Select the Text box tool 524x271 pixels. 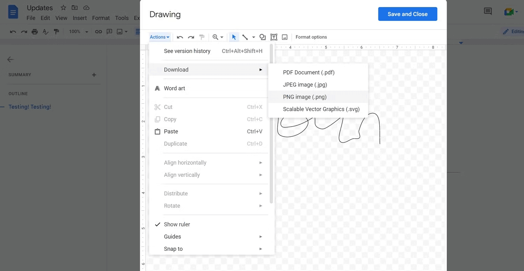(x=274, y=37)
